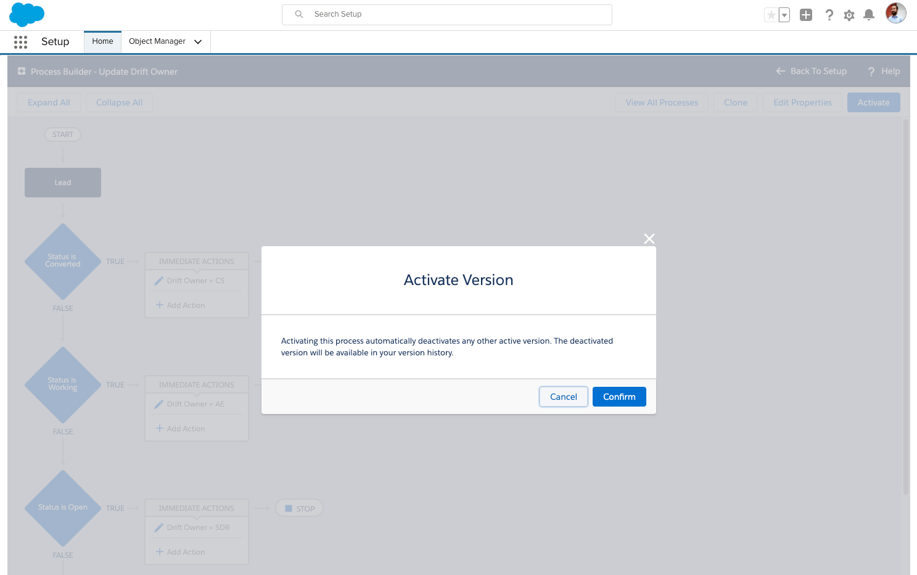This screenshot has height=575, width=917.
Task: Add Action under Status is Open
Action: (x=181, y=552)
